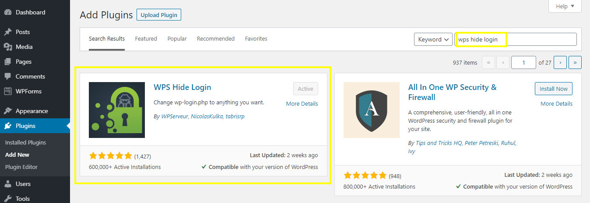Click the Plugins plug icon
The width and height of the screenshot is (590, 203).
(7, 126)
